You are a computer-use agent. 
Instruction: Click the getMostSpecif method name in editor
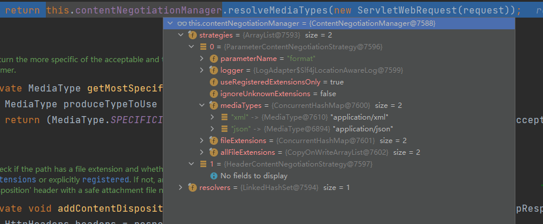point(125,89)
